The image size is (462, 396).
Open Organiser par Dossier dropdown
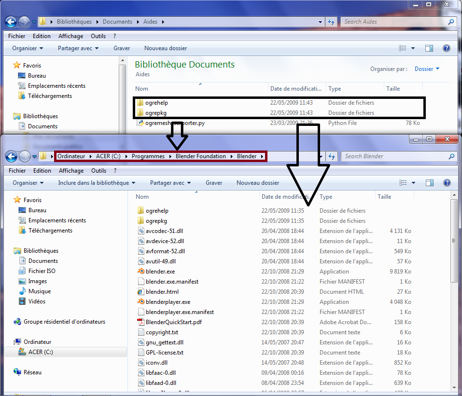pyautogui.click(x=427, y=69)
